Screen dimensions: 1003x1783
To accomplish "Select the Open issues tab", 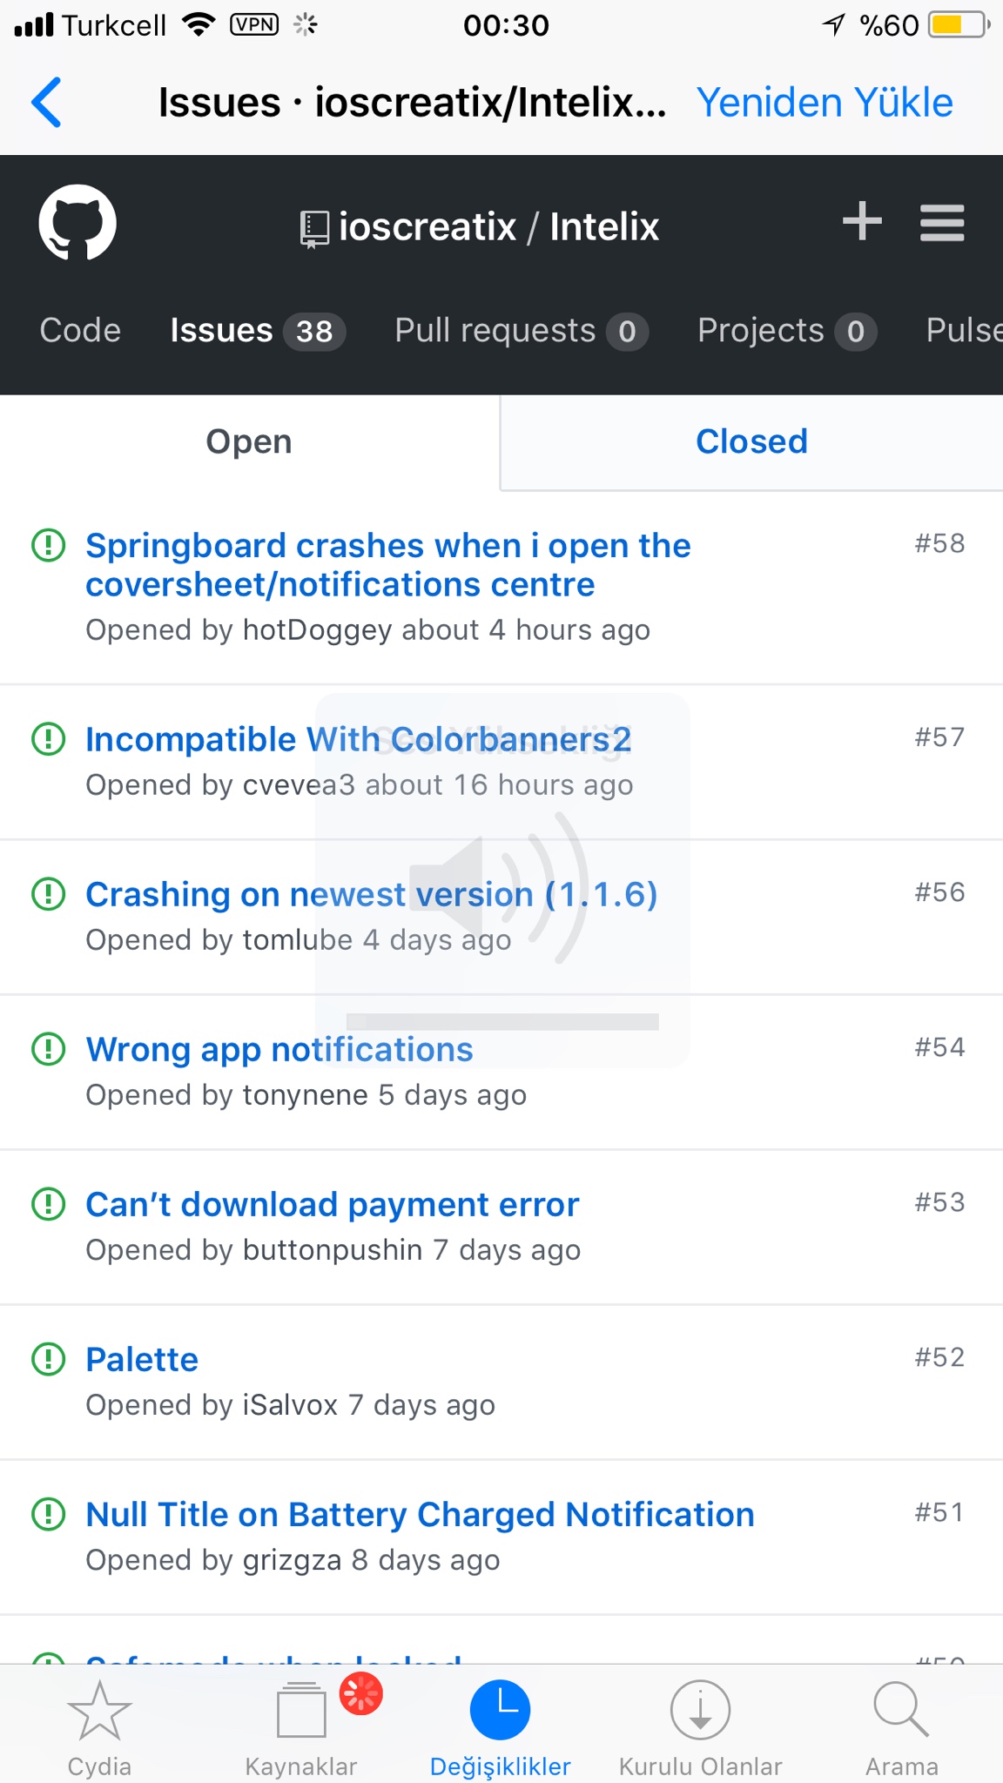I will [x=249, y=441].
